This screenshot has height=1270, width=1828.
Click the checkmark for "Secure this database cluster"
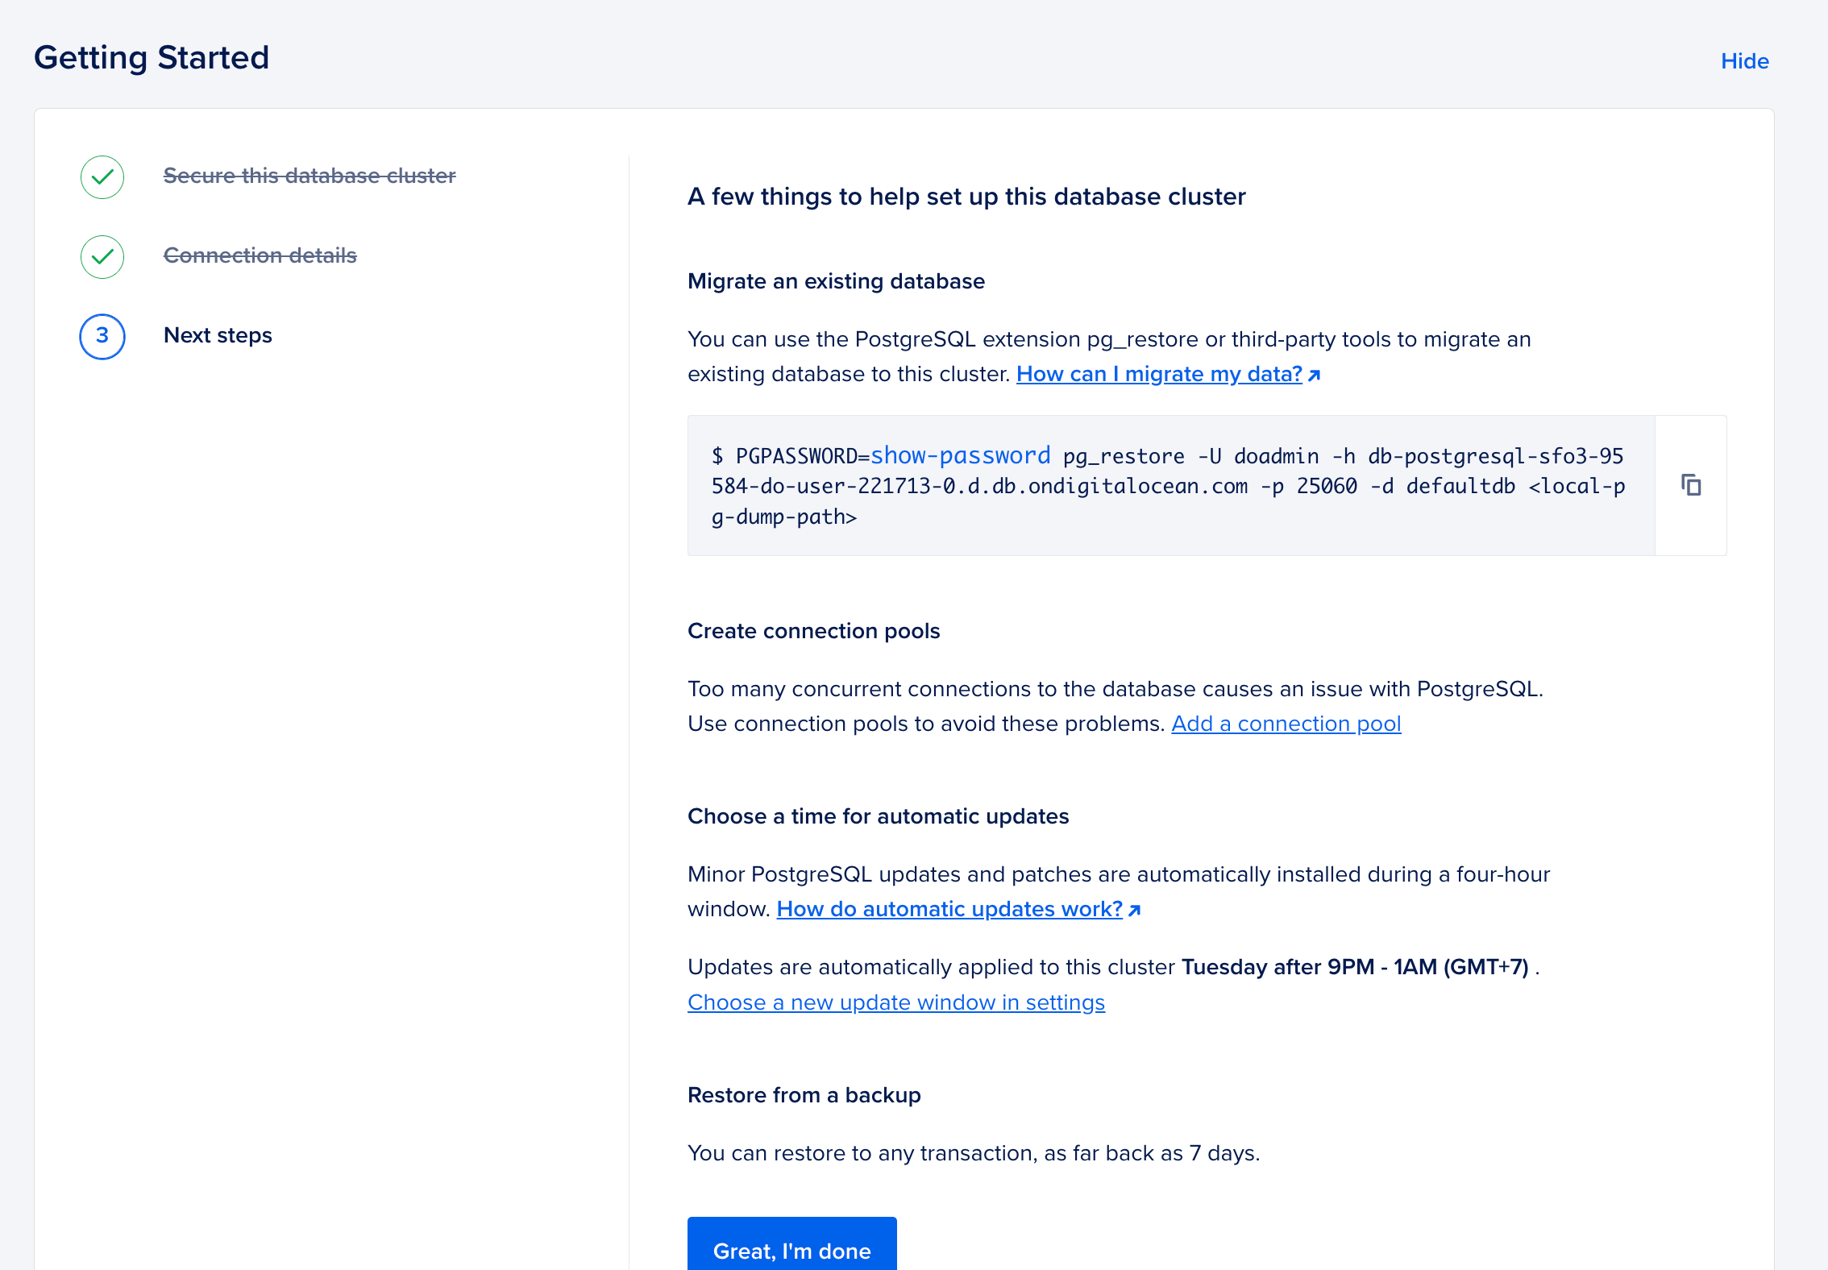tap(102, 176)
